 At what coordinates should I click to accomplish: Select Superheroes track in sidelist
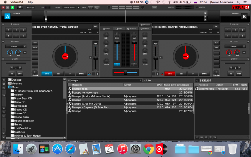tap(221, 89)
